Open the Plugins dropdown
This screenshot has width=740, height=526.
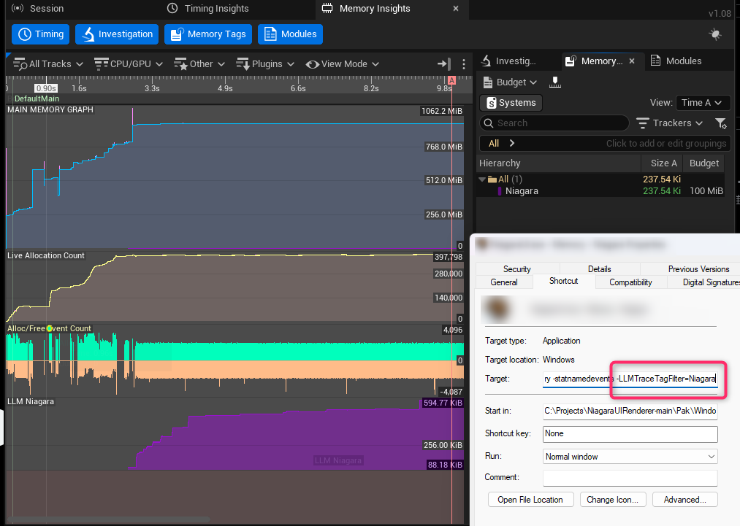pos(264,64)
